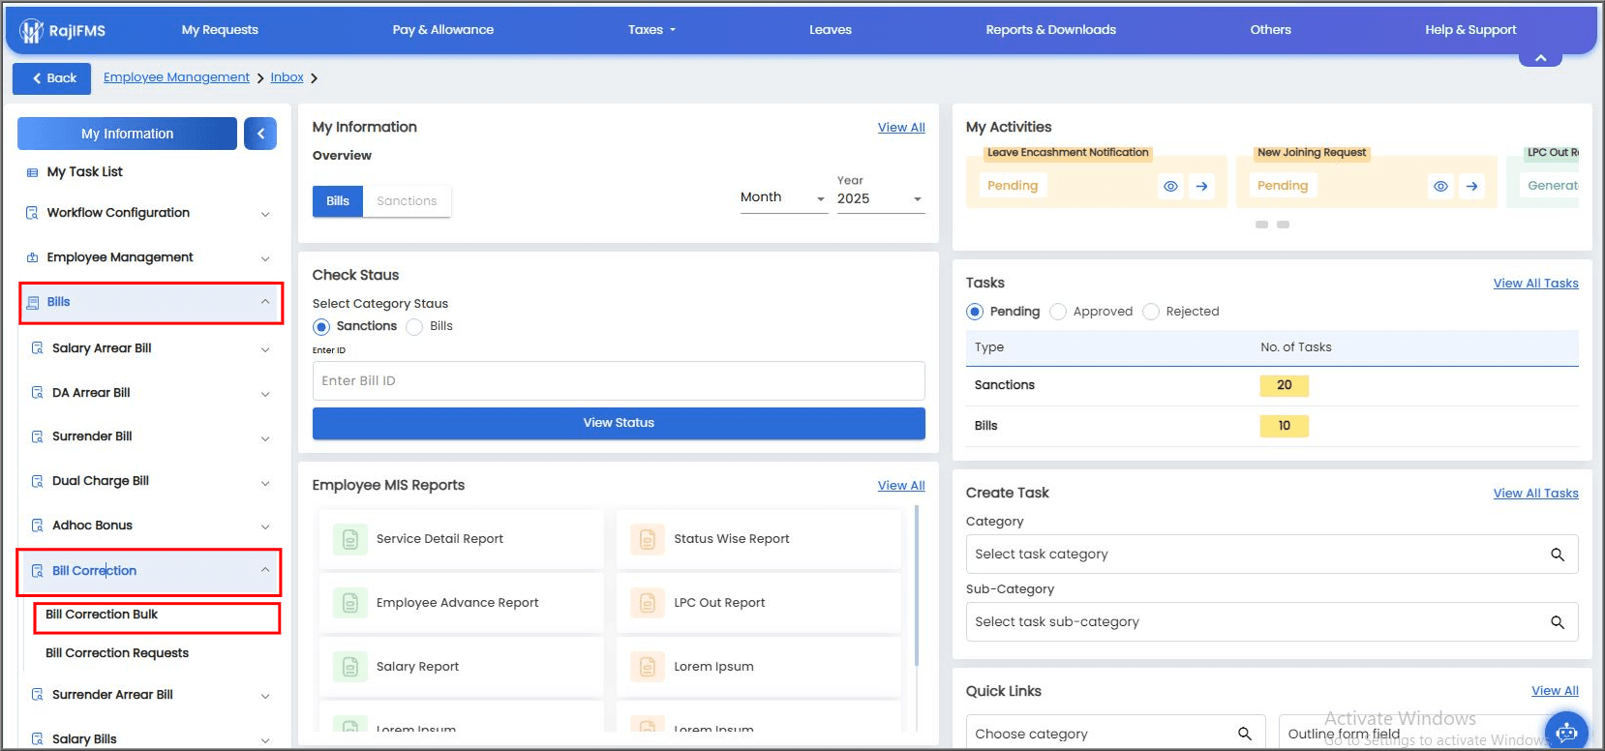1605x751 pixels.
Task: Select the Approved tasks radio button
Action: pos(1058,312)
